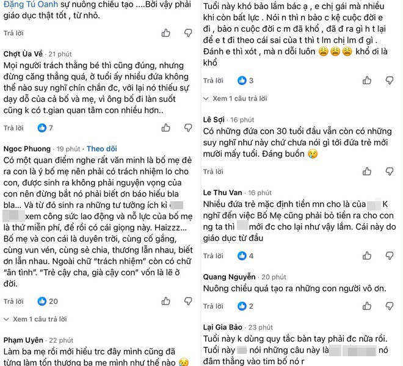Reply to Le Thu Van's comment
This screenshot has width=403, height=366.
(x=213, y=256)
